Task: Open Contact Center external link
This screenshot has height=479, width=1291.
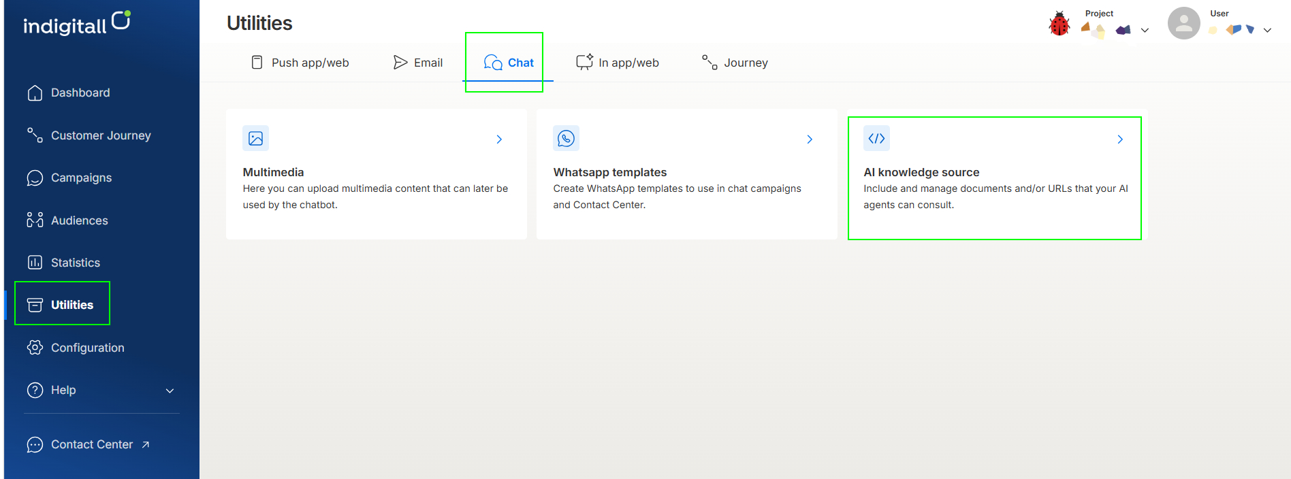Action: coord(88,444)
